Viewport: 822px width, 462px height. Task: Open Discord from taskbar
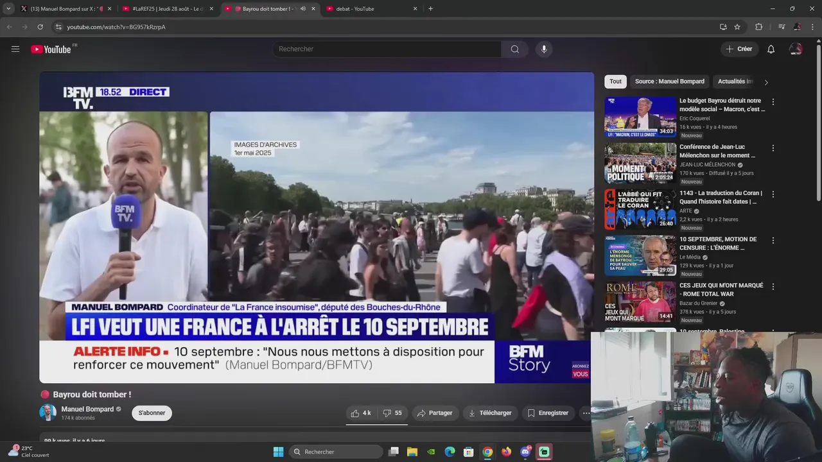(x=525, y=452)
